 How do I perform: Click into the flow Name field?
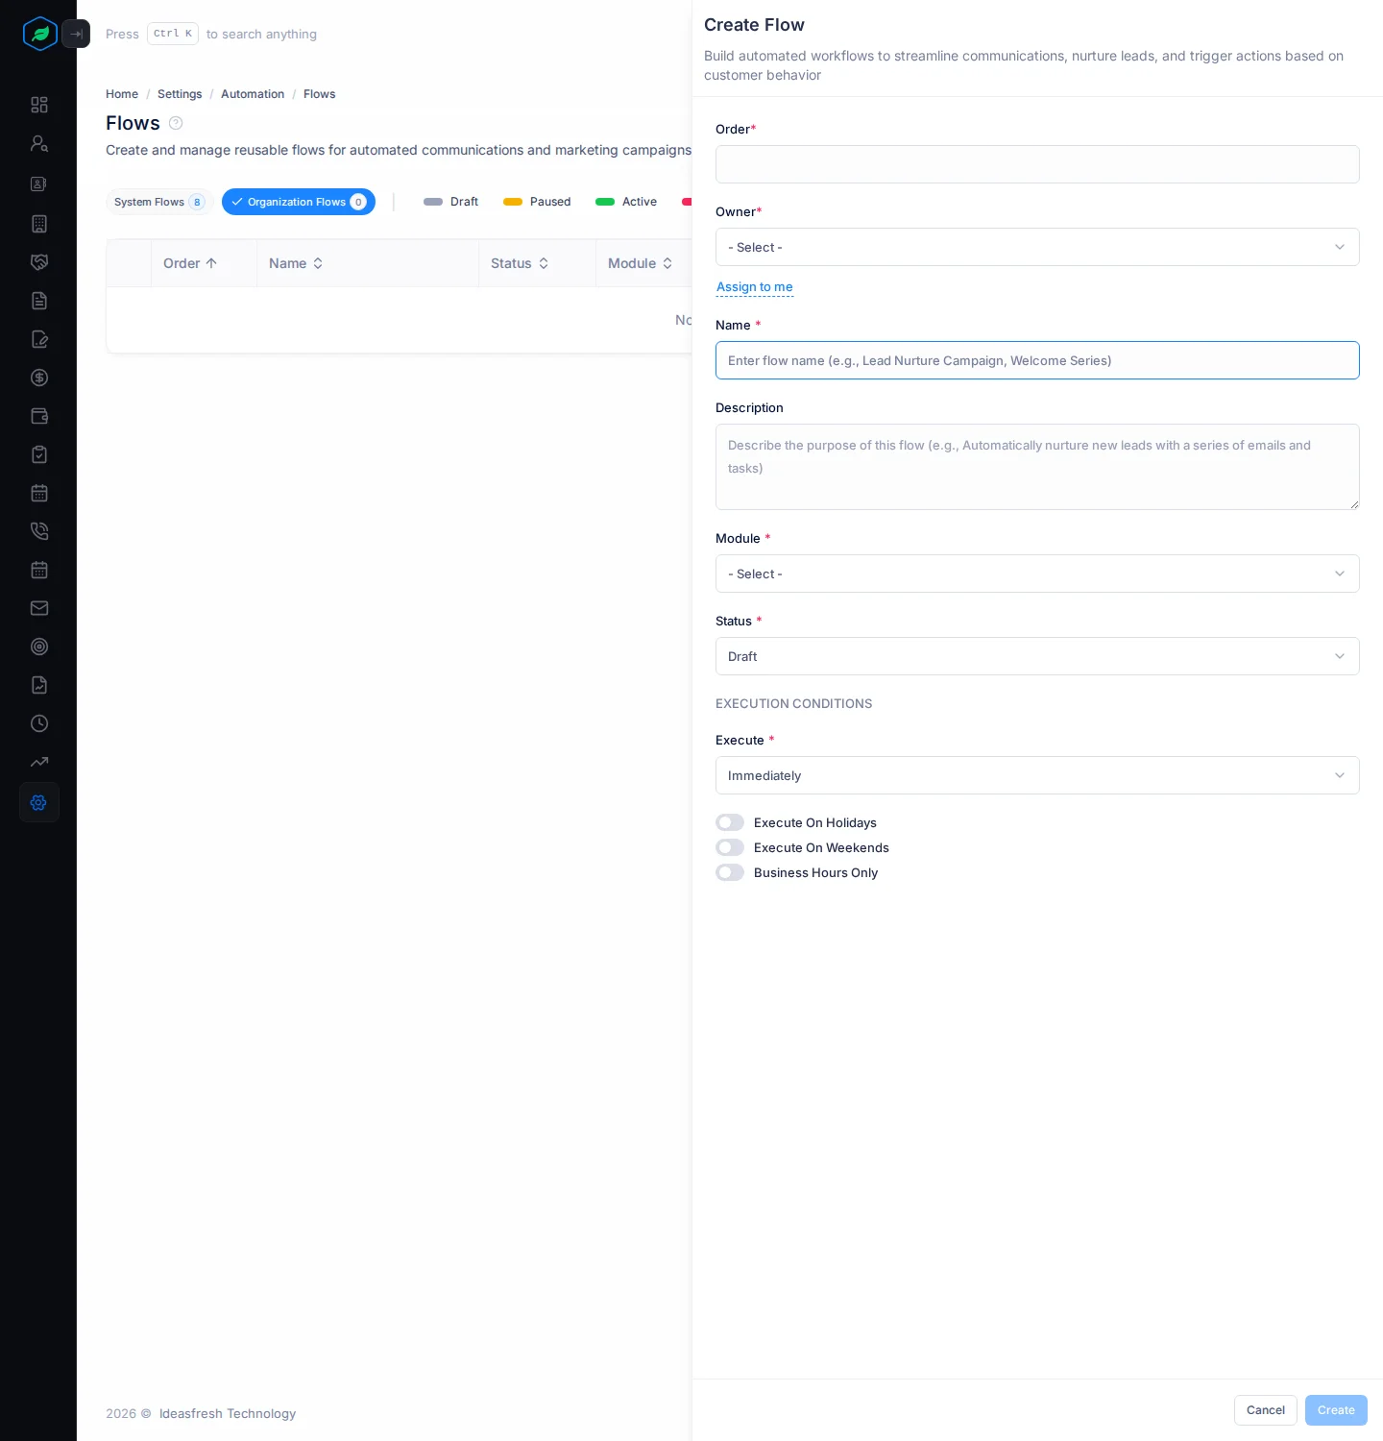coord(1037,360)
